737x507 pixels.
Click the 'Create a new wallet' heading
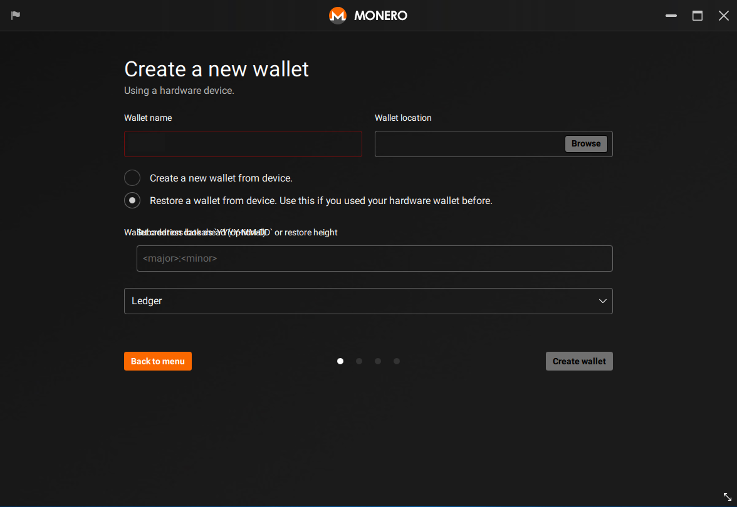pos(216,69)
